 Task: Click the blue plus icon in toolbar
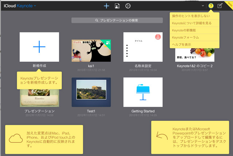coord(106,6)
